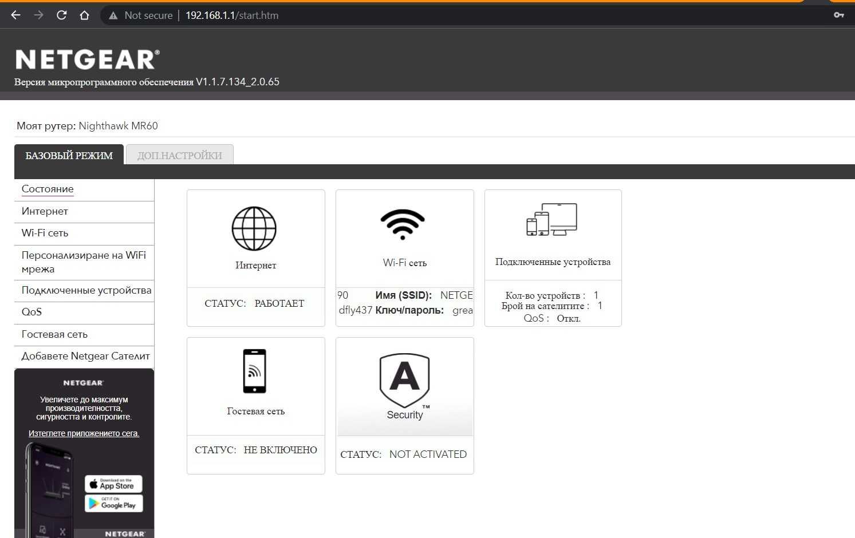Open Добавете Netgear Сателит menu item
855x538 pixels.
click(85, 356)
